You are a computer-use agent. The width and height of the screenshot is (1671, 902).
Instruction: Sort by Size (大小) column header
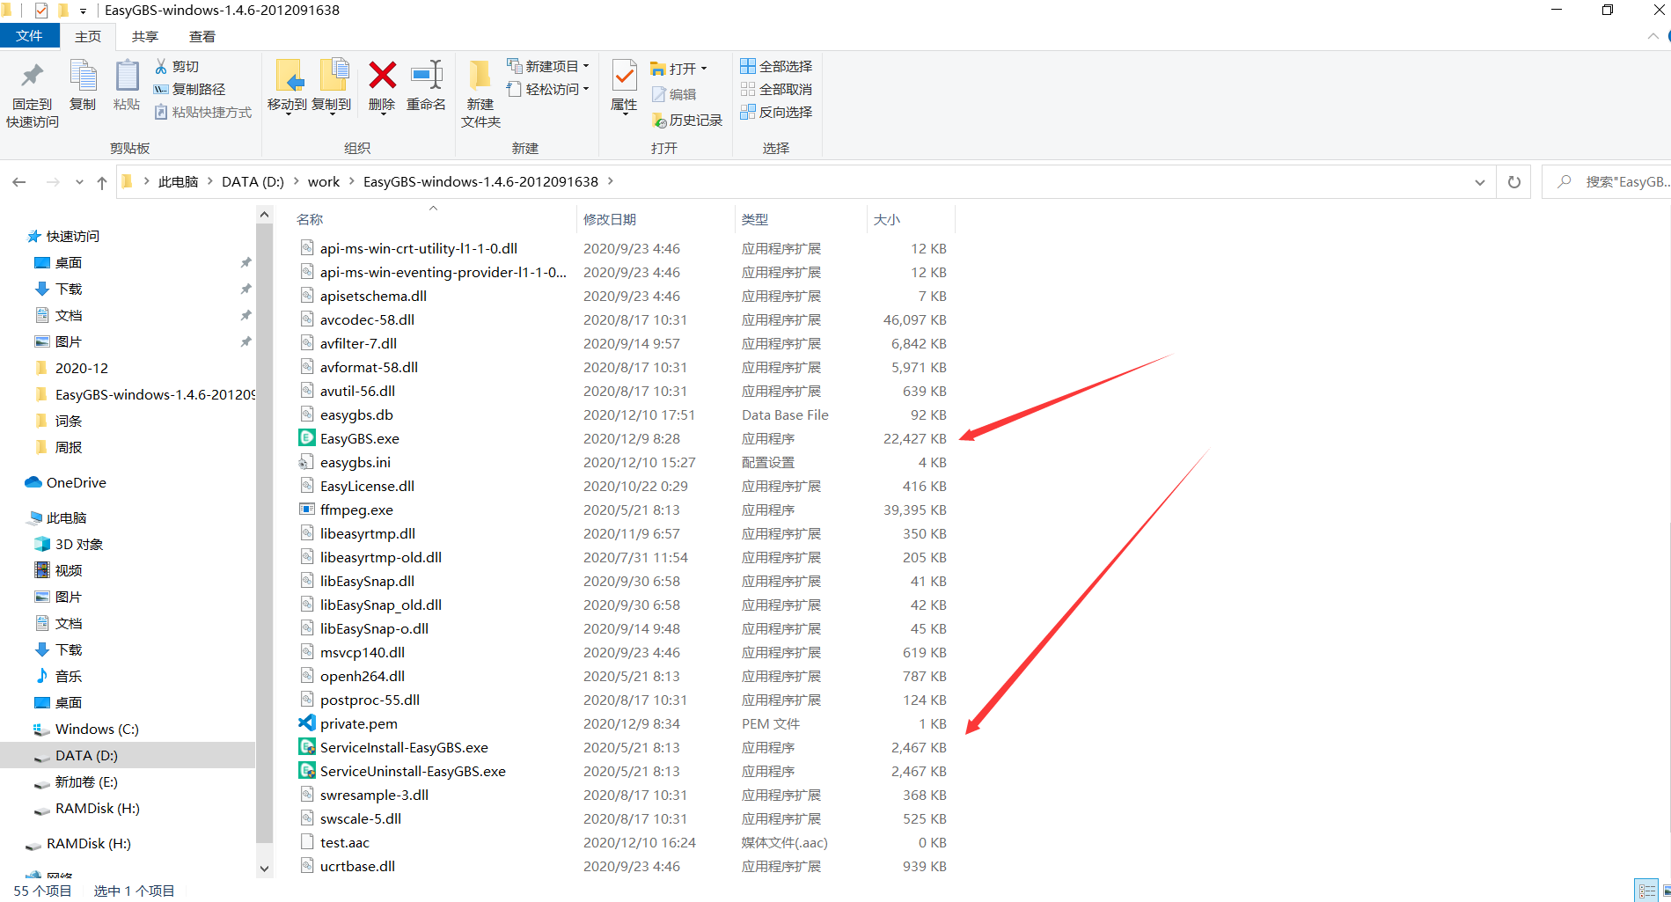[887, 219]
